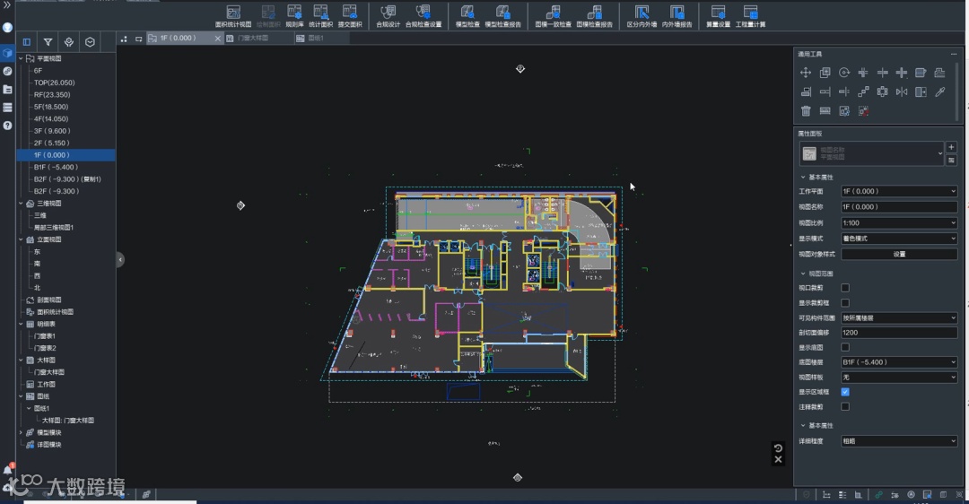
Task: Collapse the 视图范围 section
Action: tap(803, 274)
